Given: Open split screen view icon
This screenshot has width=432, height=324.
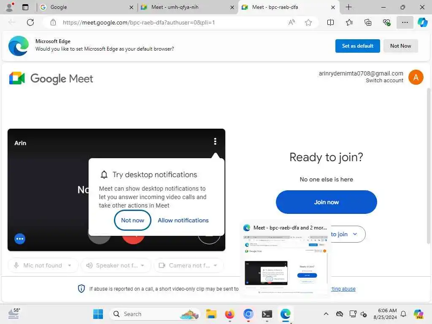Looking at the screenshot, I should click(330, 22).
